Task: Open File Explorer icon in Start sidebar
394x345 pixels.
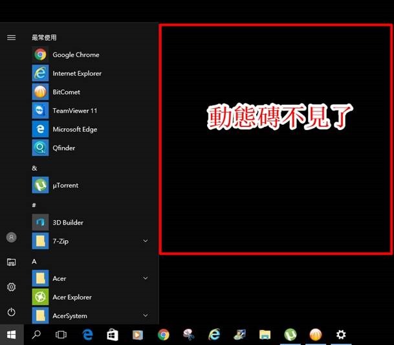Action: [11, 262]
